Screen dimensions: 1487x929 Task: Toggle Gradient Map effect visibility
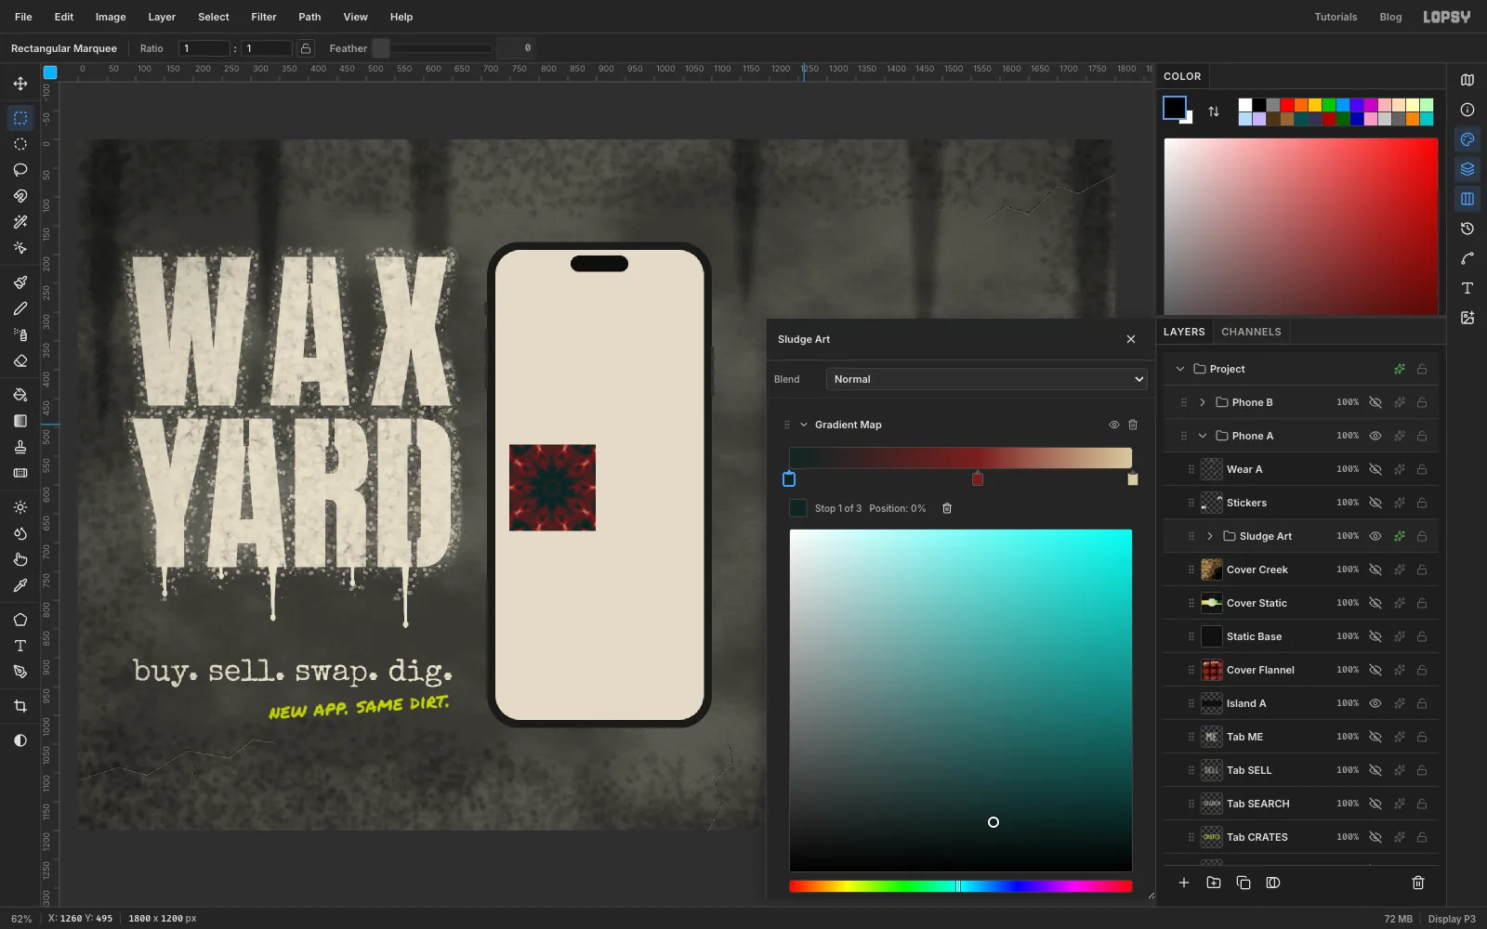[x=1114, y=425]
